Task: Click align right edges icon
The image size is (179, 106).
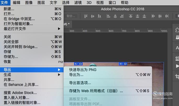Action: pos(122,16)
